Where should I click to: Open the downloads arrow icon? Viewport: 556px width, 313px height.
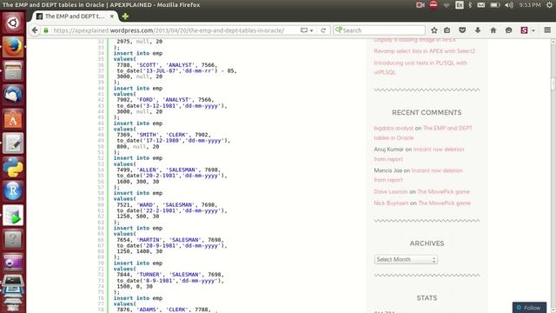(478, 30)
